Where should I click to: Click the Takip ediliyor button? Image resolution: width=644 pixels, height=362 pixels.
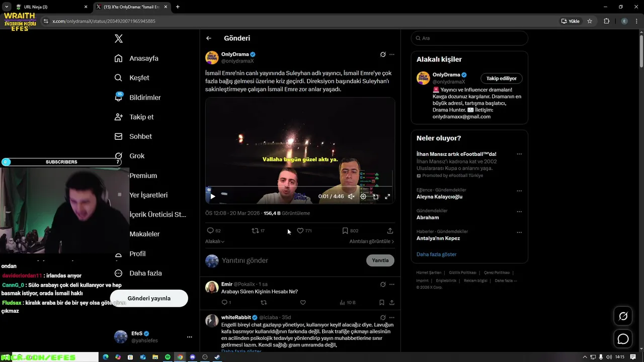[502, 78]
